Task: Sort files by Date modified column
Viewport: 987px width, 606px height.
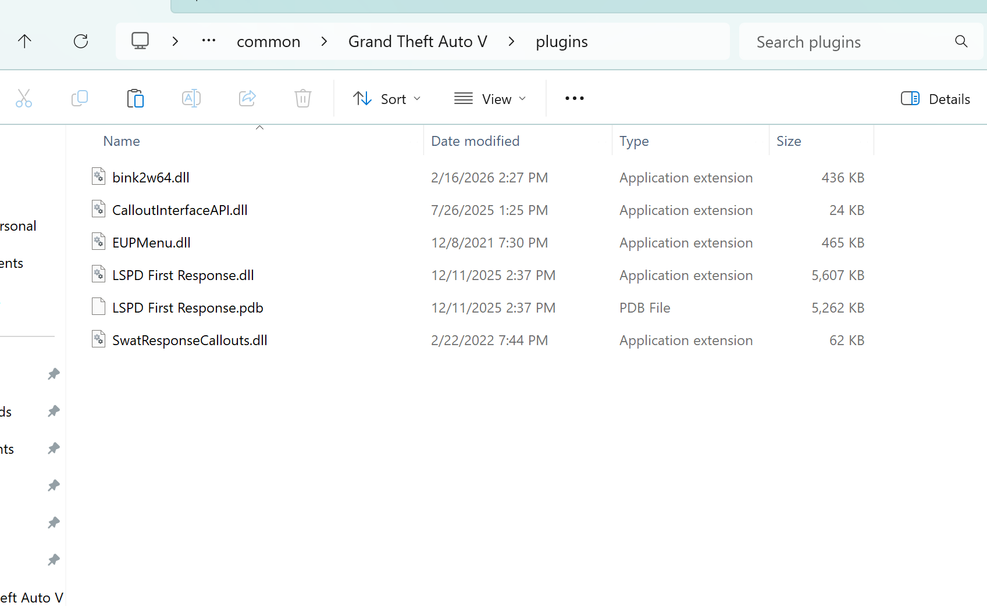Action: (475, 141)
